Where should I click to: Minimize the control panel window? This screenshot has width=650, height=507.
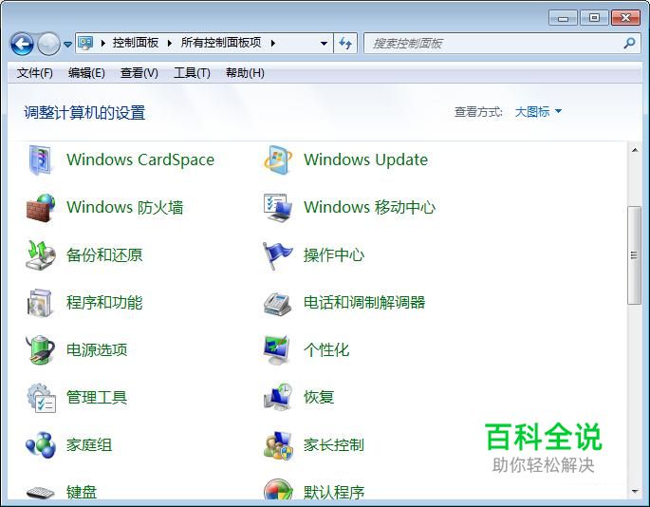(x=563, y=18)
